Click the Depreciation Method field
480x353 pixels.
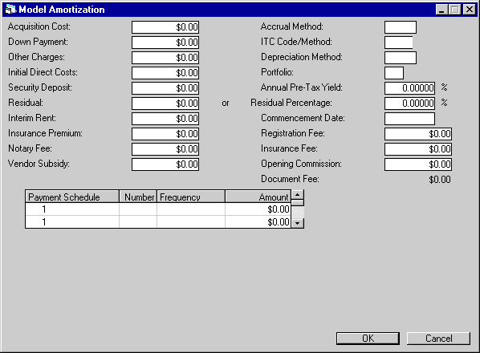(x=401, y=58)
